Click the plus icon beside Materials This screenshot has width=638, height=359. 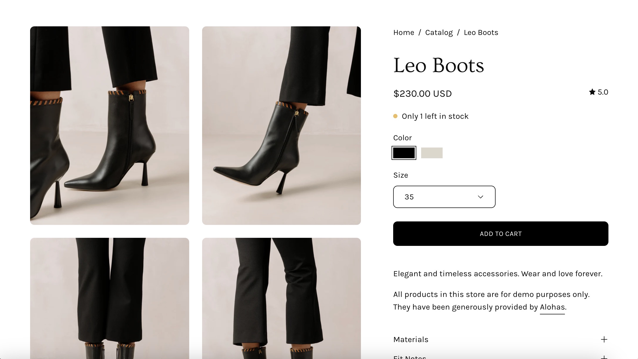coord(604,339)
